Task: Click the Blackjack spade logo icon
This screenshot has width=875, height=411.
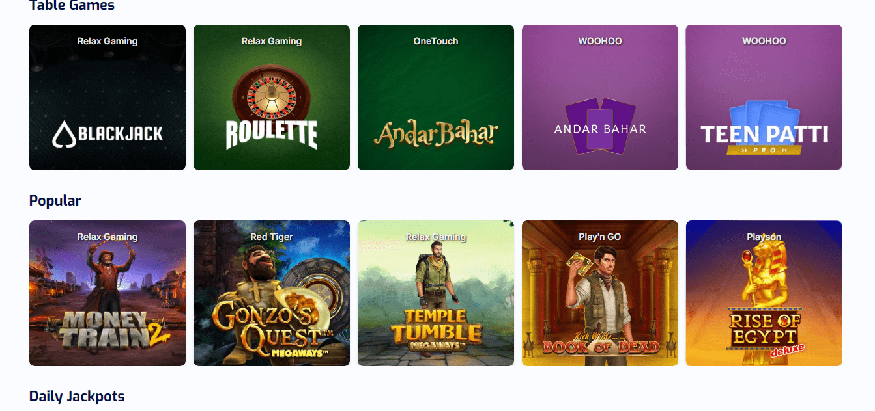Action: click(63, 135)
